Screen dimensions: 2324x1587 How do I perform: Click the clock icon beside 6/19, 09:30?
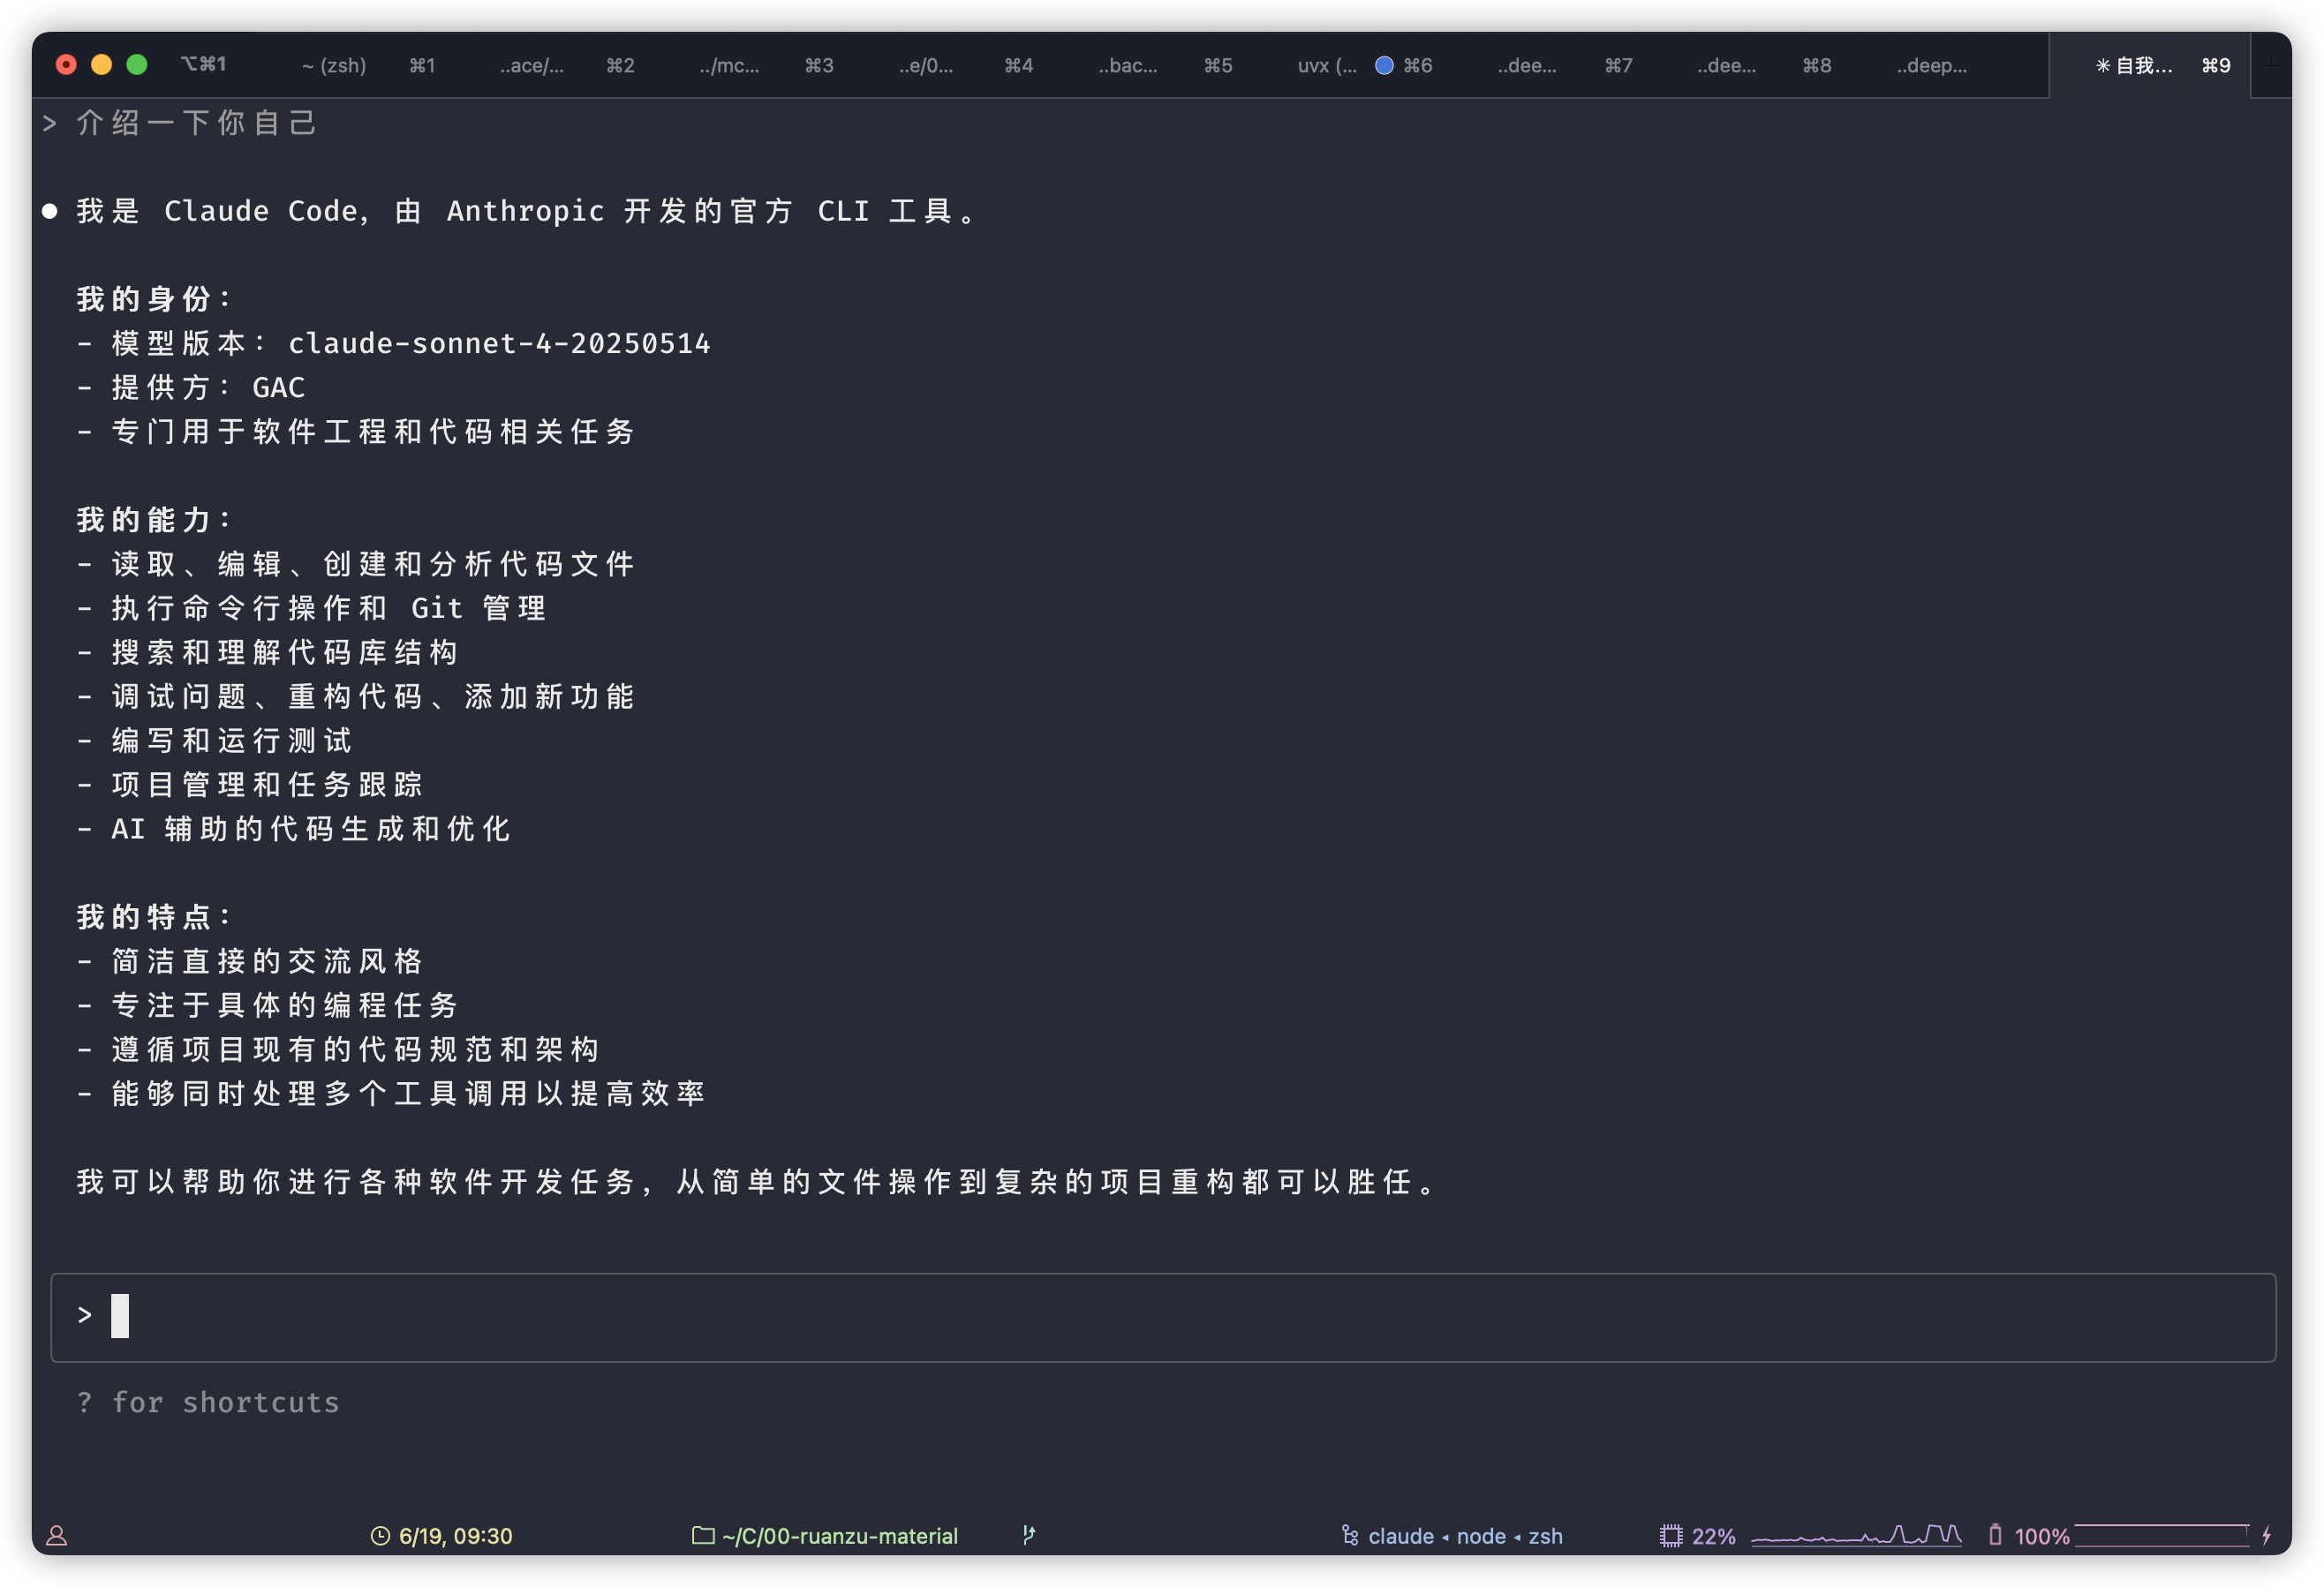tap(380, 1536)
